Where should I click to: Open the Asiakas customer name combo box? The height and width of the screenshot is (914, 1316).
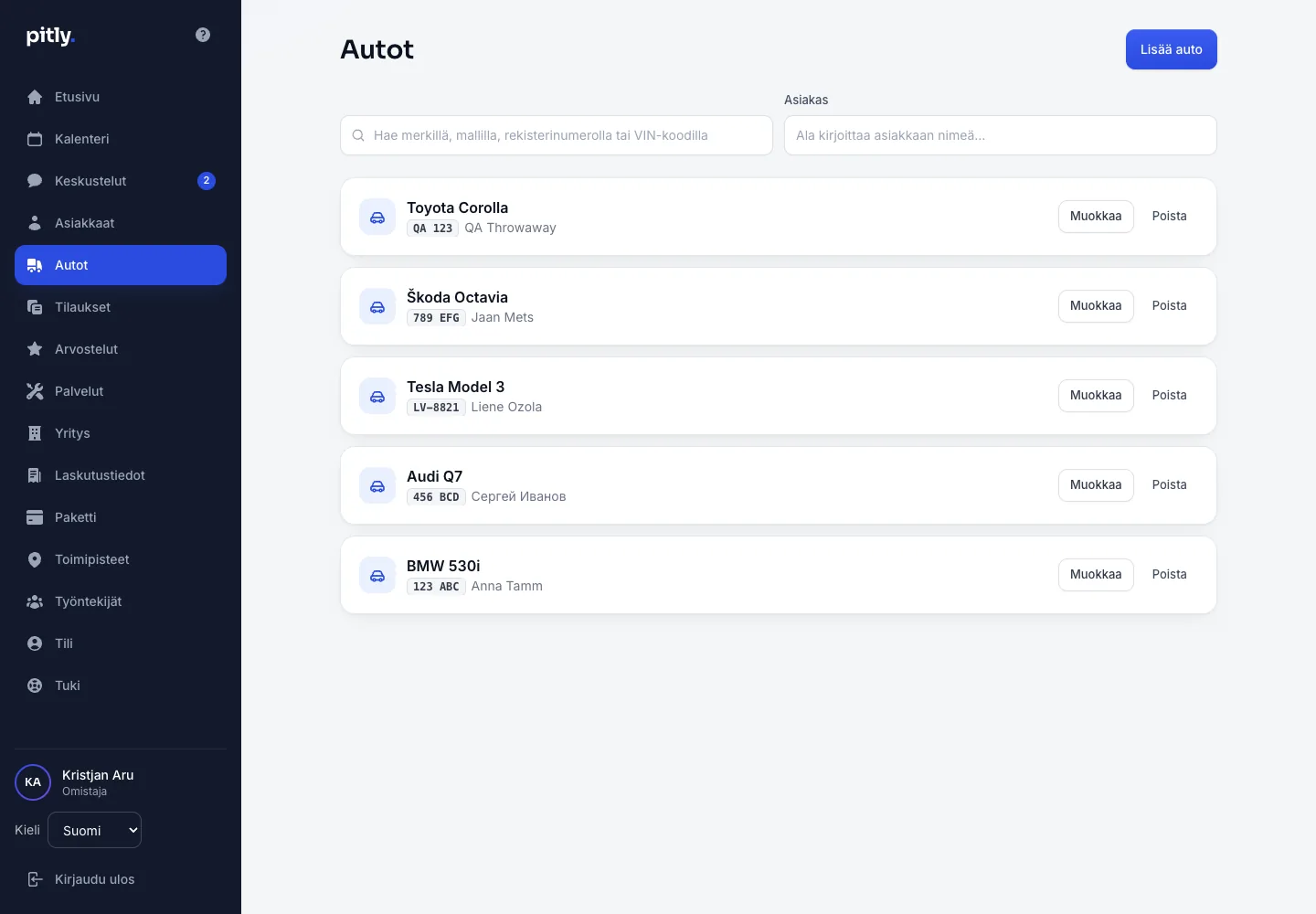tap(1000, 135)
